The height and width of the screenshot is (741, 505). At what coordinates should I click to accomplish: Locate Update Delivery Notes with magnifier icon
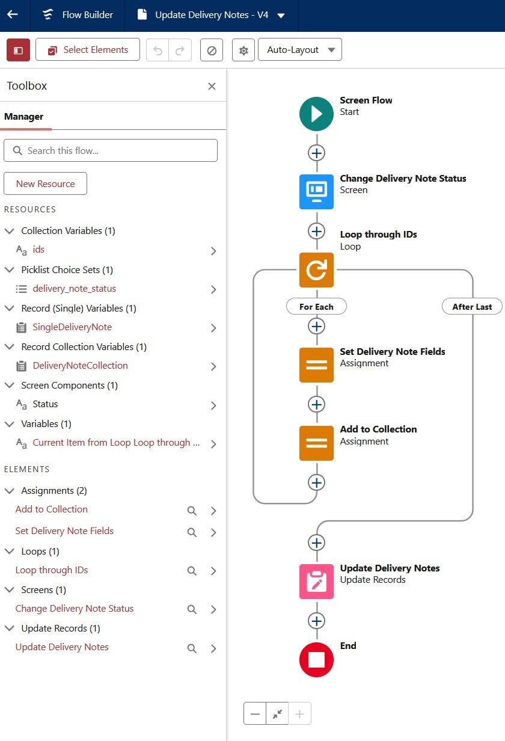(192, 648)
